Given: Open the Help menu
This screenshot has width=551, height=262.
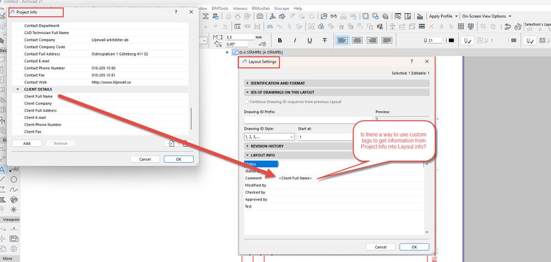Looking at the screenshot, I should 298,8.
